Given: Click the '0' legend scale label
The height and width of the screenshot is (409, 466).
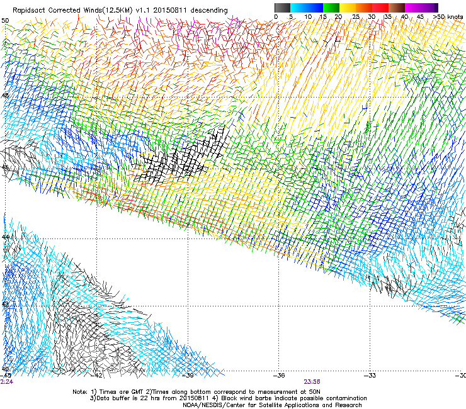Looking at the screenshot, I should [276, 17].
